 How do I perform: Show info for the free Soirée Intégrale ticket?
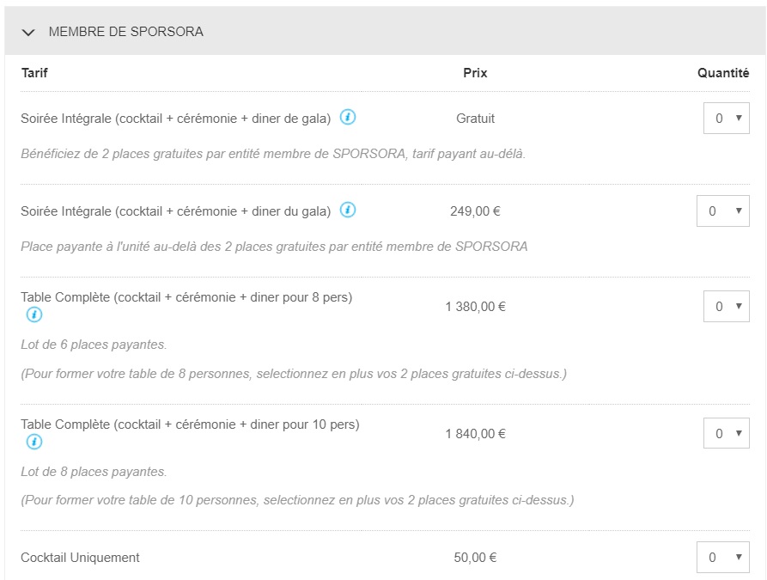pos(348,117)
